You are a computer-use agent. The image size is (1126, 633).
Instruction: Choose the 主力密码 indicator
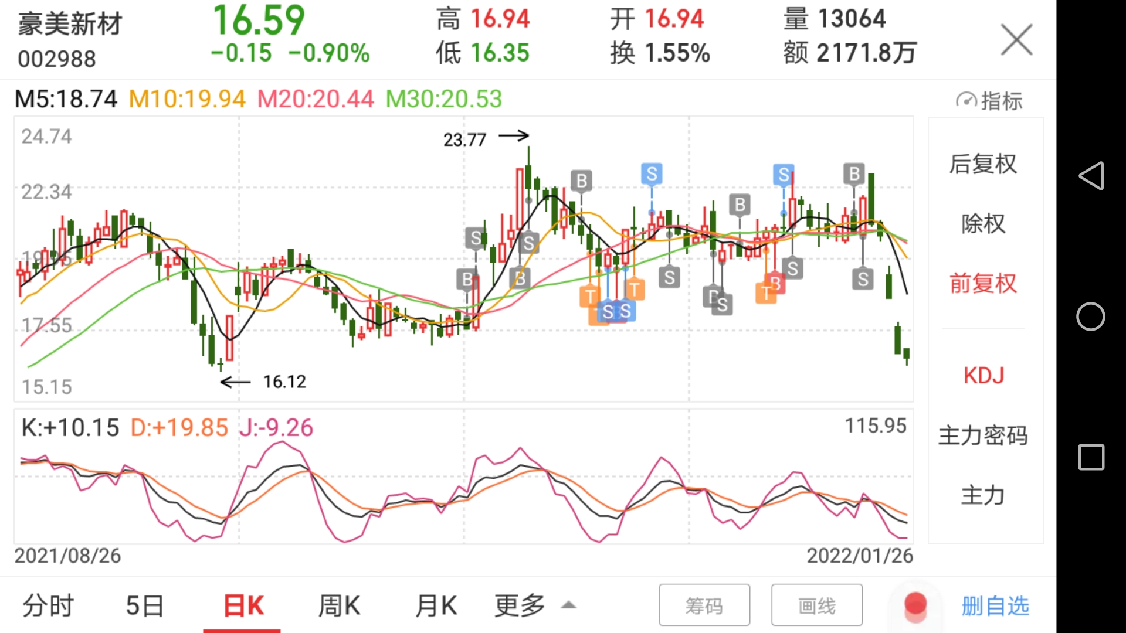[x=983, y=435]
